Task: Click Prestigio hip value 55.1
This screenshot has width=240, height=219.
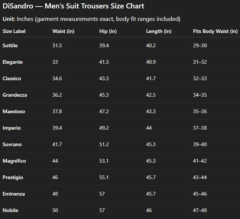Action: coord(104,177)
